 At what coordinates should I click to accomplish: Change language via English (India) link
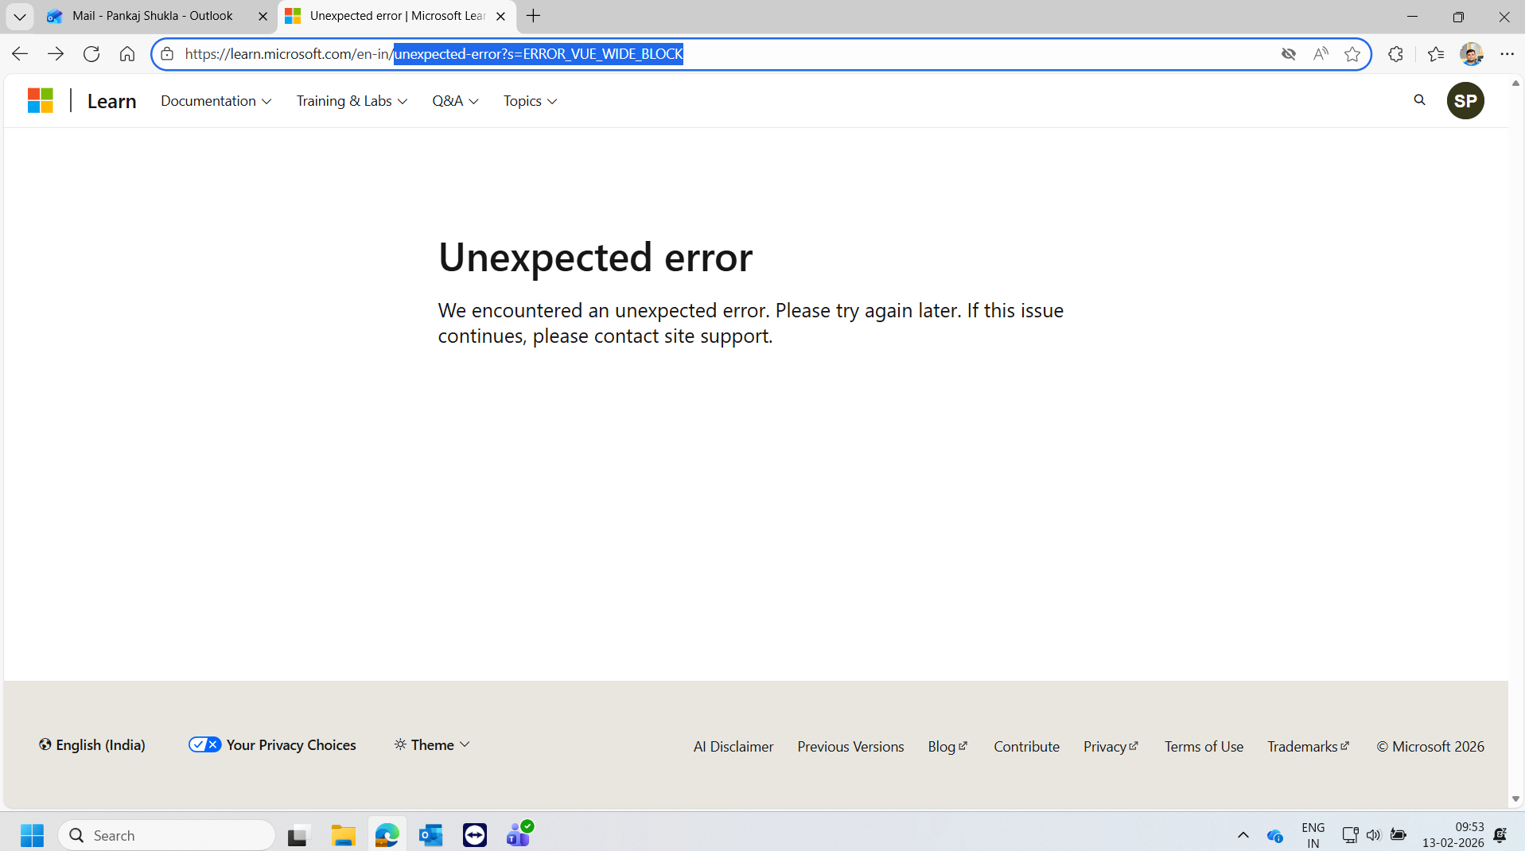tap(92, 745)
